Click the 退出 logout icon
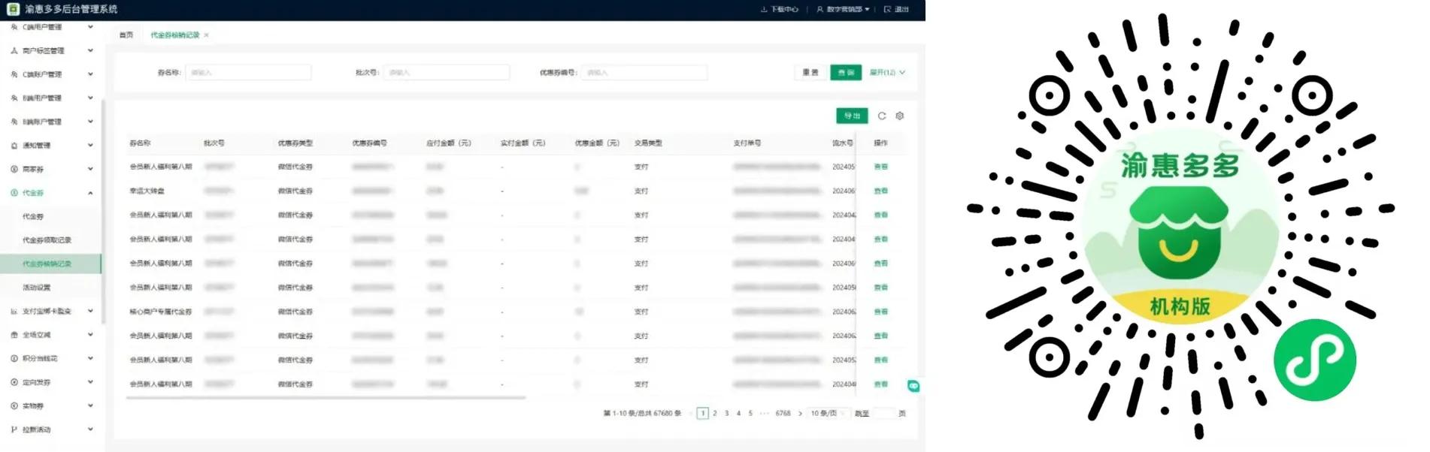 [887, 9]
